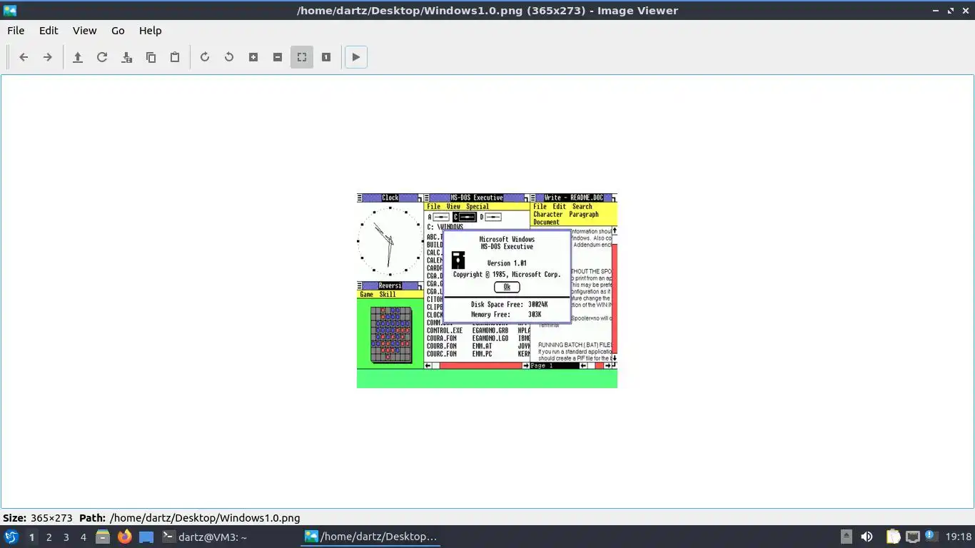Open the application launcher menu

[11, 537]
